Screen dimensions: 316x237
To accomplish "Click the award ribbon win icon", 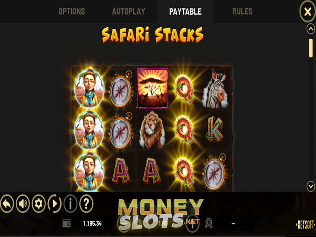I will click(209, 224).
